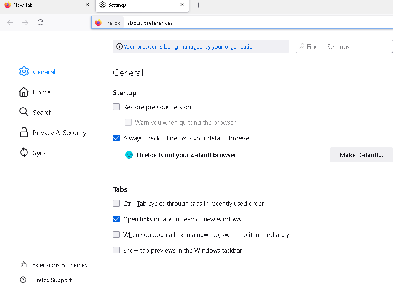The height and width of the screenshot is (283, 393).
Task: Click the Find in Settings search field
Action: tap(344, 46)
